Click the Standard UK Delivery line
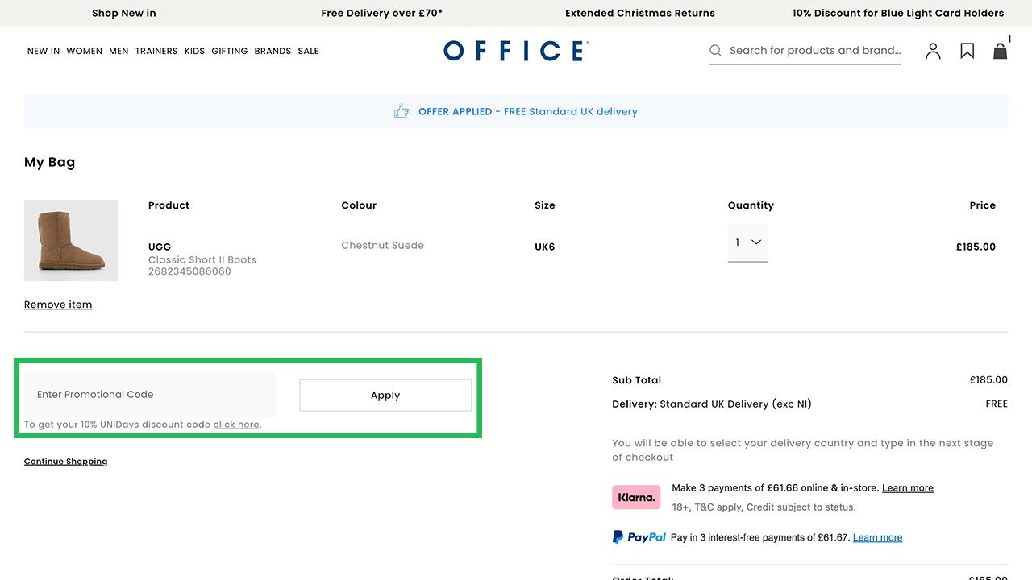This screenshot has width=1032, height=580. [x=712, y=404]
